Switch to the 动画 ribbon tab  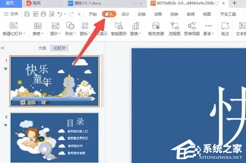[158, 14]
